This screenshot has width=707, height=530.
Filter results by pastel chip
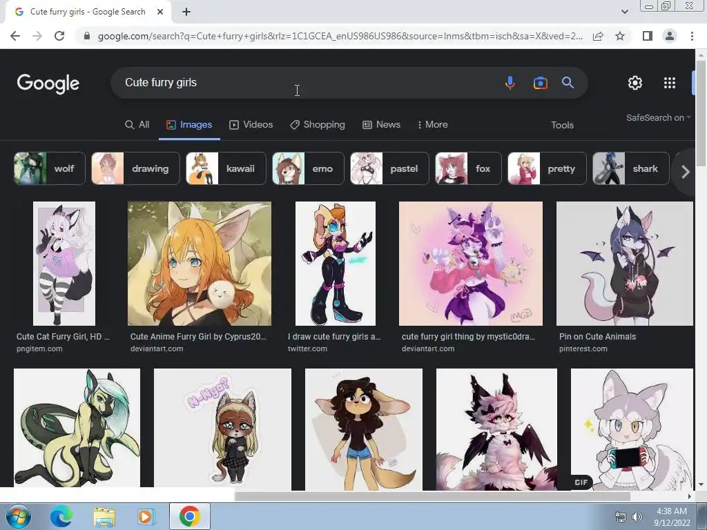pos(389,168)
